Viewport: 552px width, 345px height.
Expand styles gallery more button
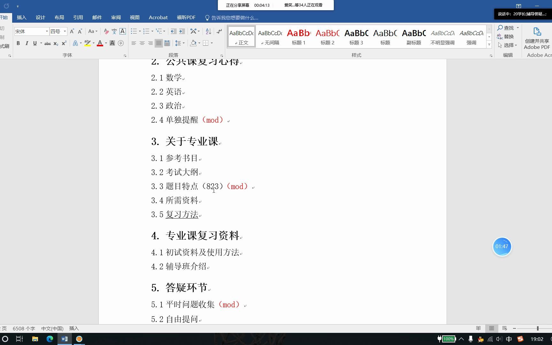(489, 45)
